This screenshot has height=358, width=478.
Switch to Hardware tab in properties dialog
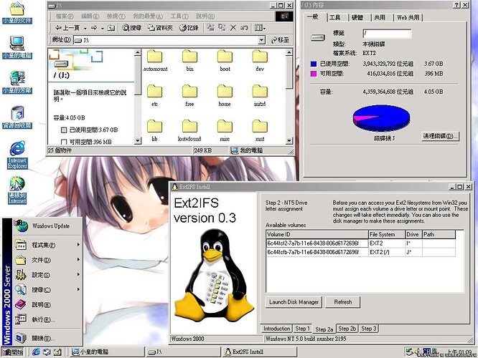tap(357, 18)
